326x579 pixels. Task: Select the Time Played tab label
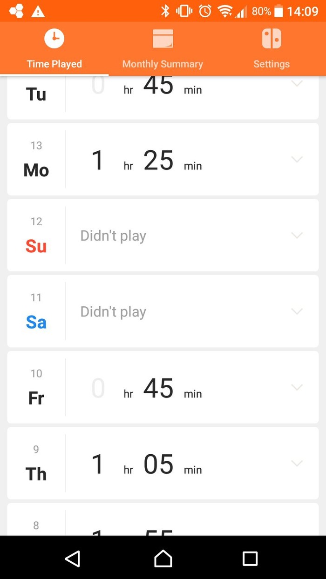pos(54,64)
